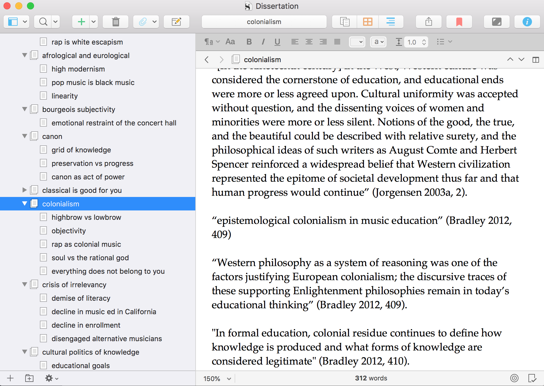The image size is (544, 386).
Task: Open highlight color 'a' dropdown
Action: point(378,42)
